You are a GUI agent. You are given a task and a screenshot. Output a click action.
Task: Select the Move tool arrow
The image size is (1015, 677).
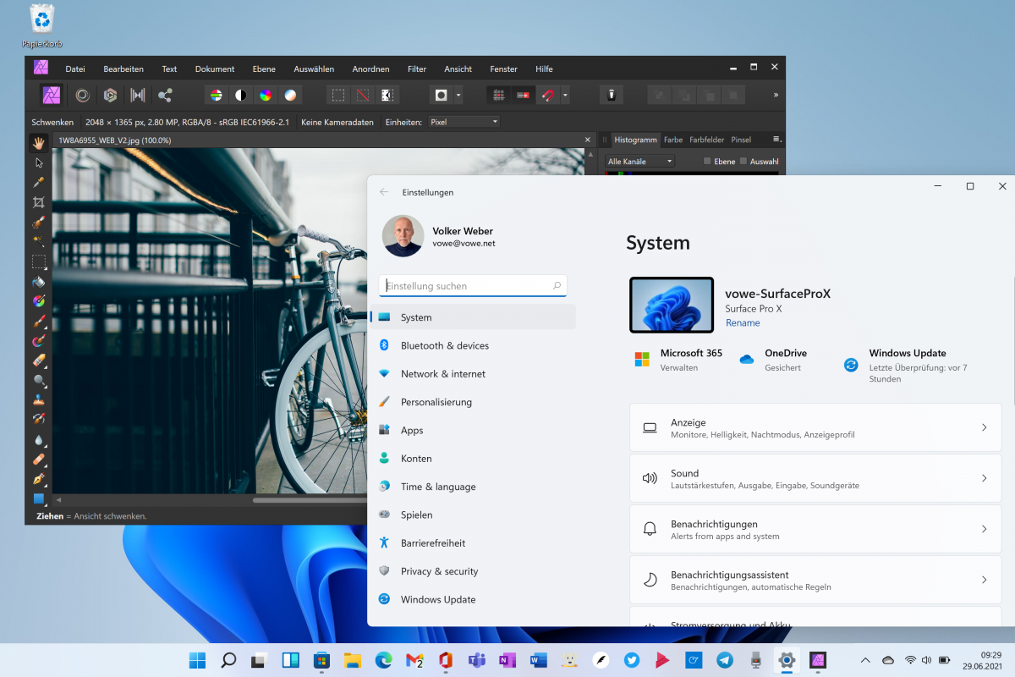[x=38, y=162]
